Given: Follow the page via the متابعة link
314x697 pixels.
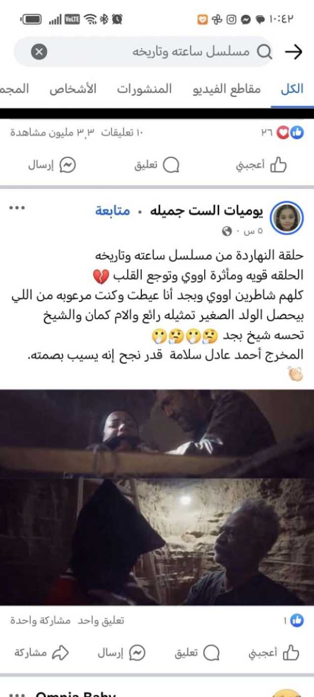Looking at the screenshot, I should [x=113, y=211].
